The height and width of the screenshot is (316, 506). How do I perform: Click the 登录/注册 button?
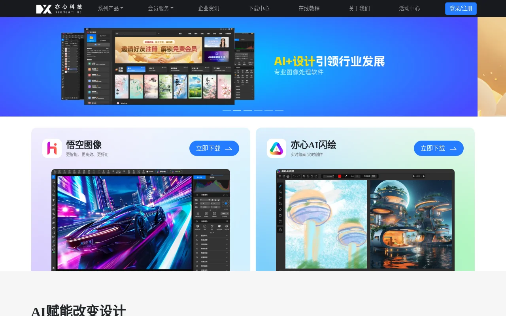pyautogui.click(x=461, y=8)
